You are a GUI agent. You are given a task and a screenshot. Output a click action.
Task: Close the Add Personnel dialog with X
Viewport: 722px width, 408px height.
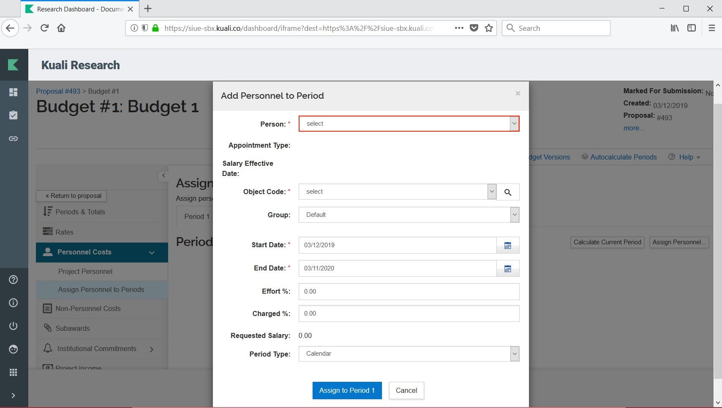coord(518,94)
